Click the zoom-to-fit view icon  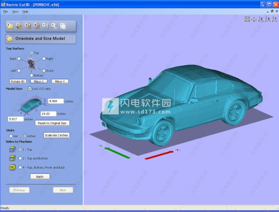click(x=247, y=19)
